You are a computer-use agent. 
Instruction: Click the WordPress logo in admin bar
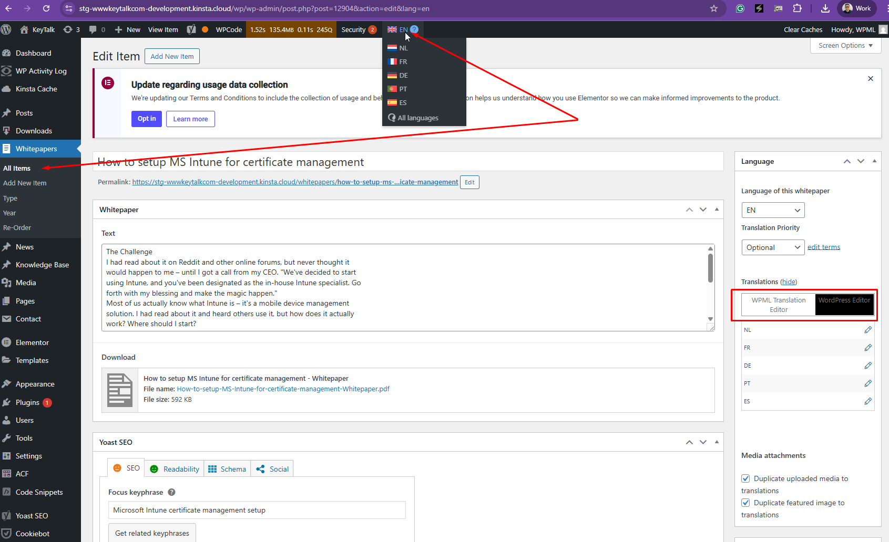tap(6, 29)
